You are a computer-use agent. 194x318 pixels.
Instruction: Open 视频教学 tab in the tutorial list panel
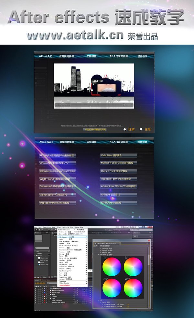(142, 142)
